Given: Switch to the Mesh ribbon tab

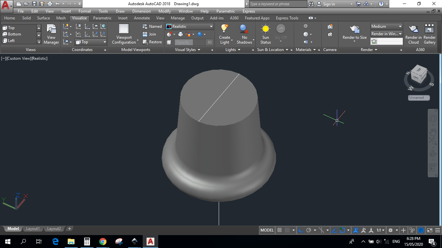Looking at the screenshot, I should coord(61,18).
